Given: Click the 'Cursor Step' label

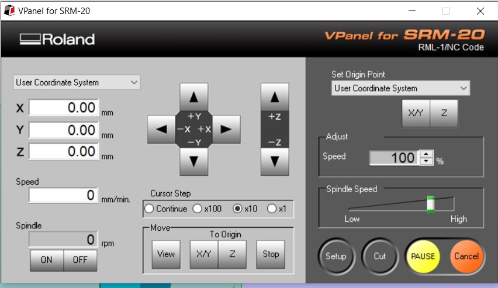Looking at the screenshot, I should point(171,193).
